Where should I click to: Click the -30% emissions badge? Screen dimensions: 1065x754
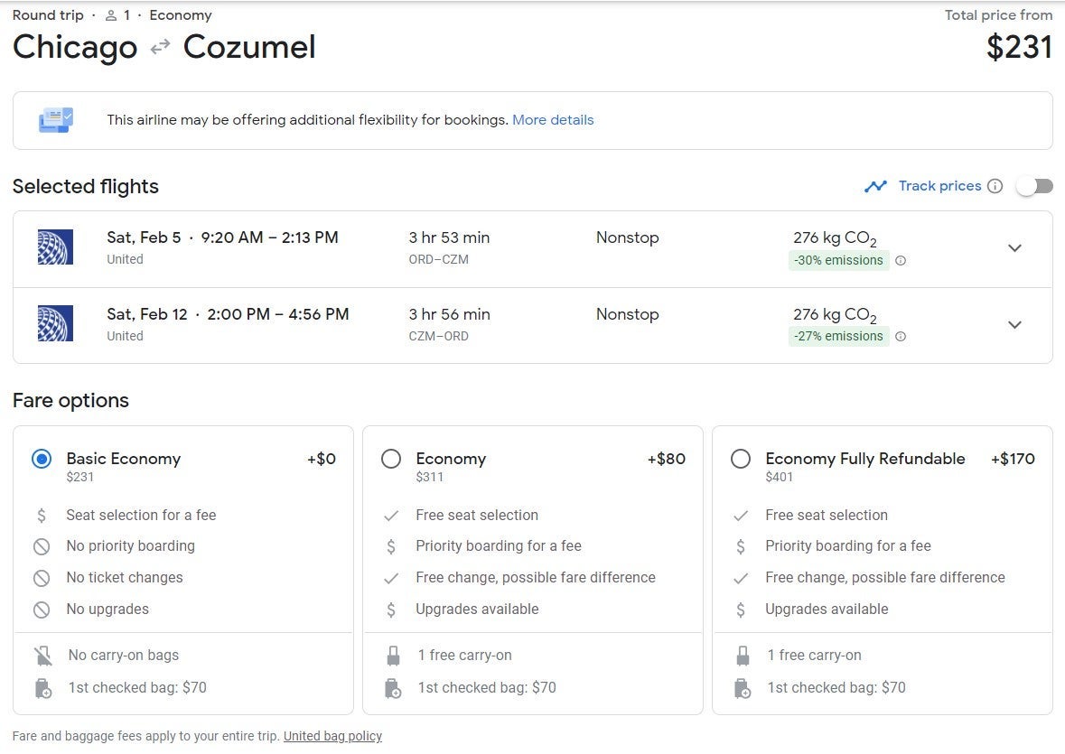[838, 261]
